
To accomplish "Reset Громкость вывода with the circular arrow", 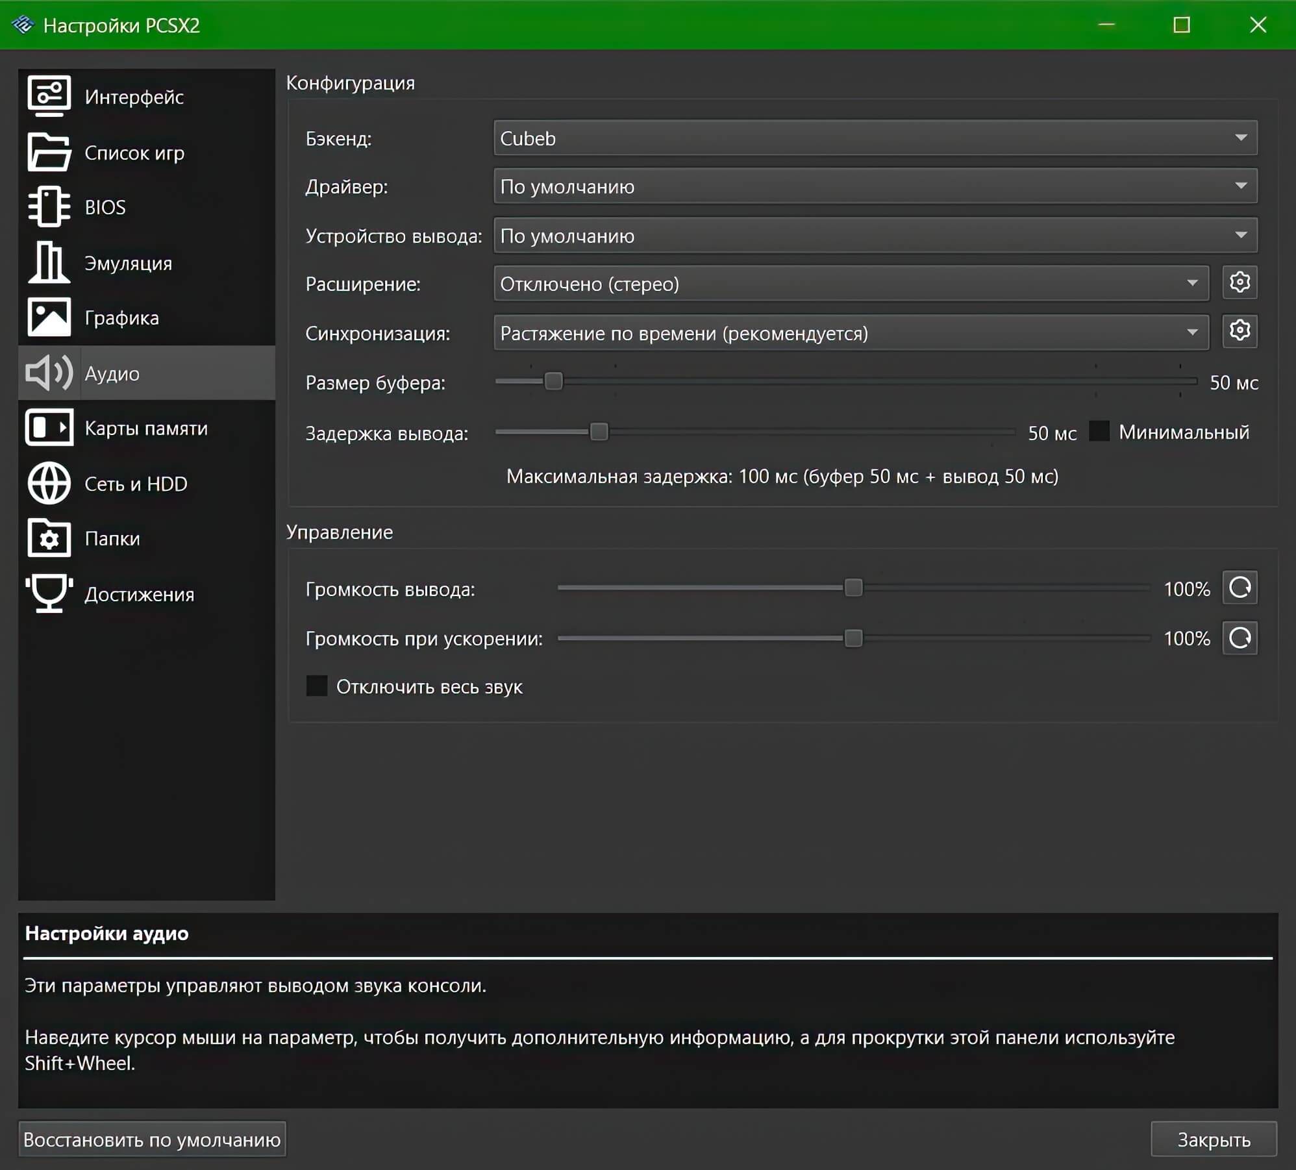I will tap(1240, 588).
